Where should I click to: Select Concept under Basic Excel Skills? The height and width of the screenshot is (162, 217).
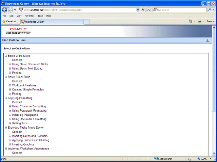[17, 81]
